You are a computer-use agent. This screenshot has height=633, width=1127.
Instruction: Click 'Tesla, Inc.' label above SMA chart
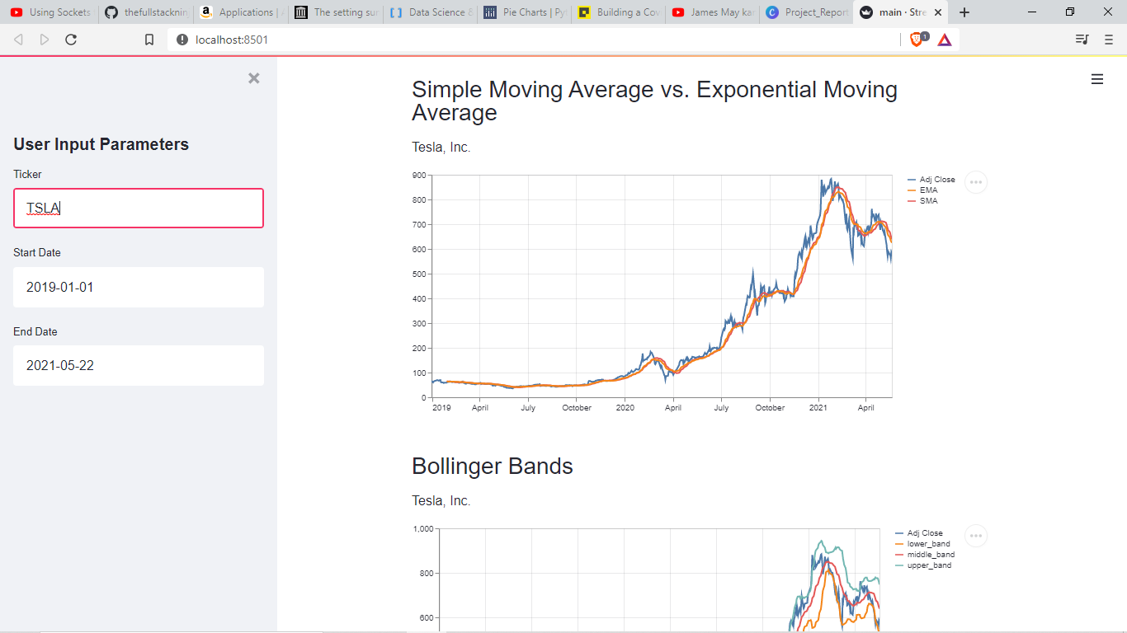(441, 148)
